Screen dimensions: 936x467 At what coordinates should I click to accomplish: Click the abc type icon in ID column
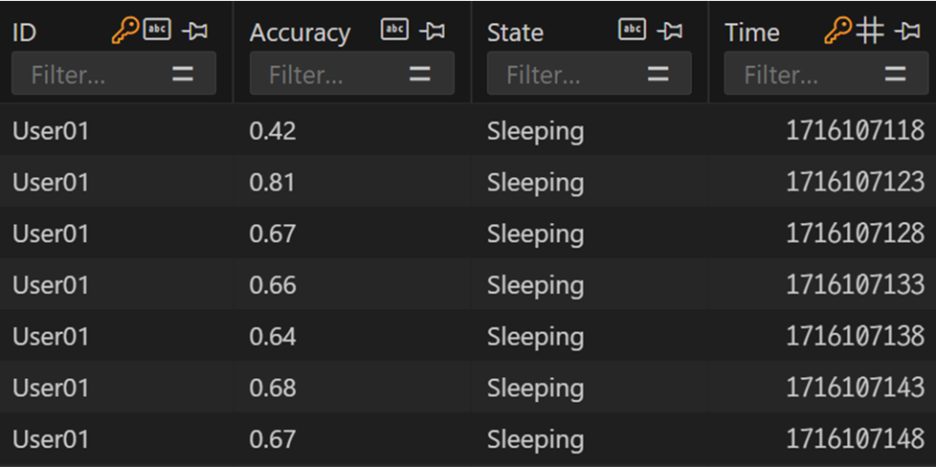point(157,30)
